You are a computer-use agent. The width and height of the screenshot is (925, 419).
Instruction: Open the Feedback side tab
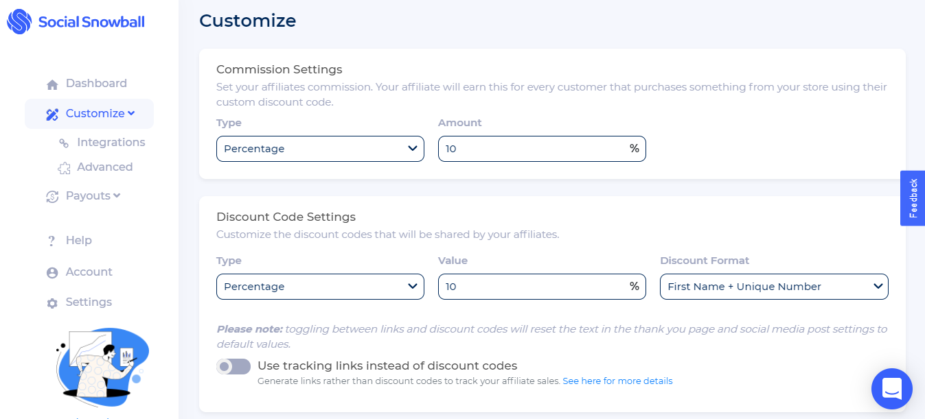tap(913, 198)
